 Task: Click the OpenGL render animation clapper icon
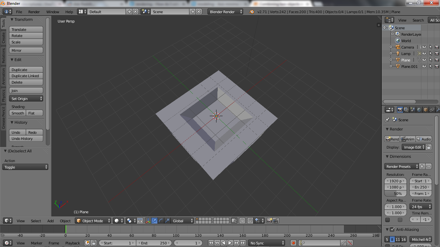[276, 221]
